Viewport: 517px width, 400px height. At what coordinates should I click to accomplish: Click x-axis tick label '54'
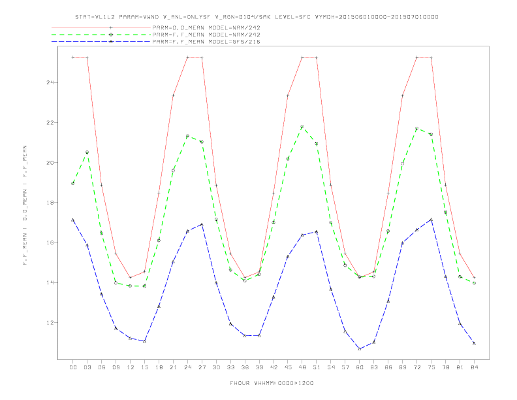click(331, 367)
